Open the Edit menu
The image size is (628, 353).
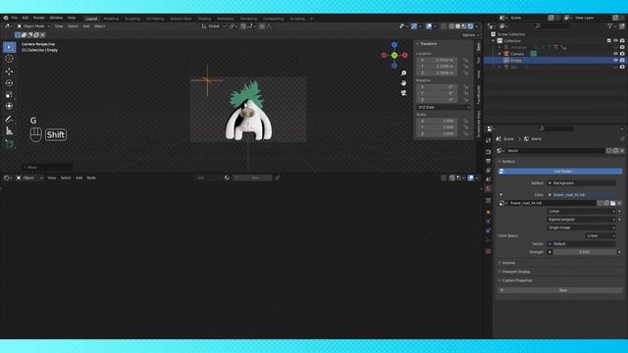(x=26, y=18)
